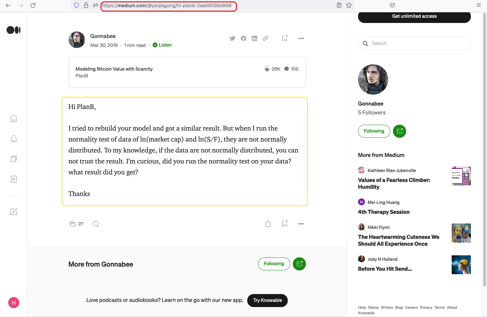Toggle Following button beside More from Gonnabee
The image size is (487, 317).
pos(274,264)
